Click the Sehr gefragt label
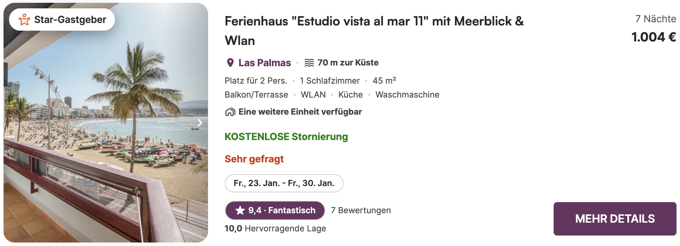 254,159
